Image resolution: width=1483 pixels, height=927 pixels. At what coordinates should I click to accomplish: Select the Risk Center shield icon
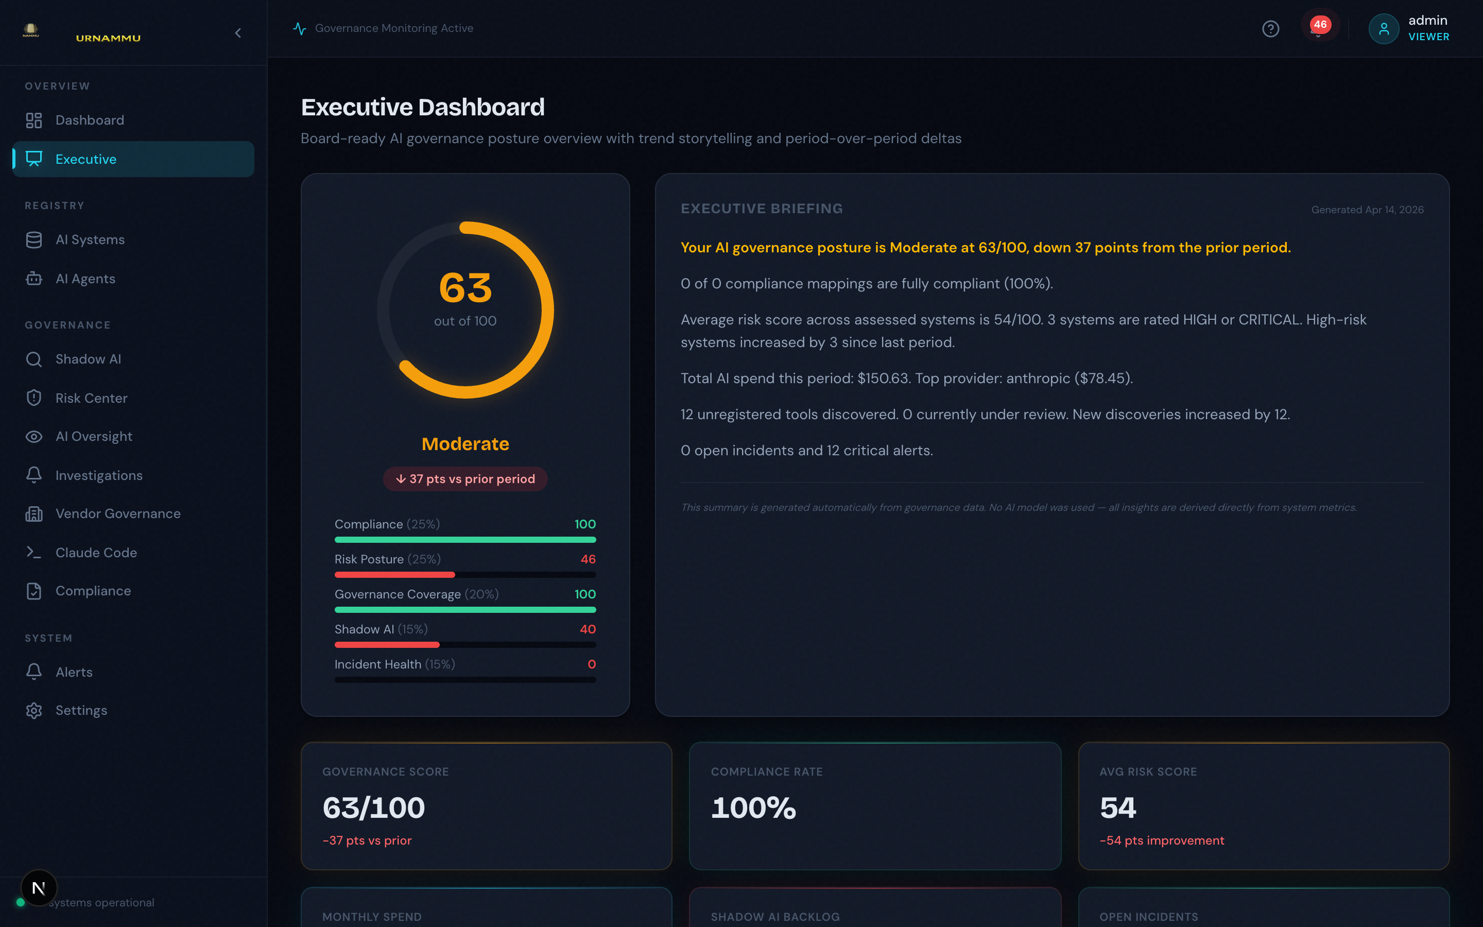[x=33, y=398]
